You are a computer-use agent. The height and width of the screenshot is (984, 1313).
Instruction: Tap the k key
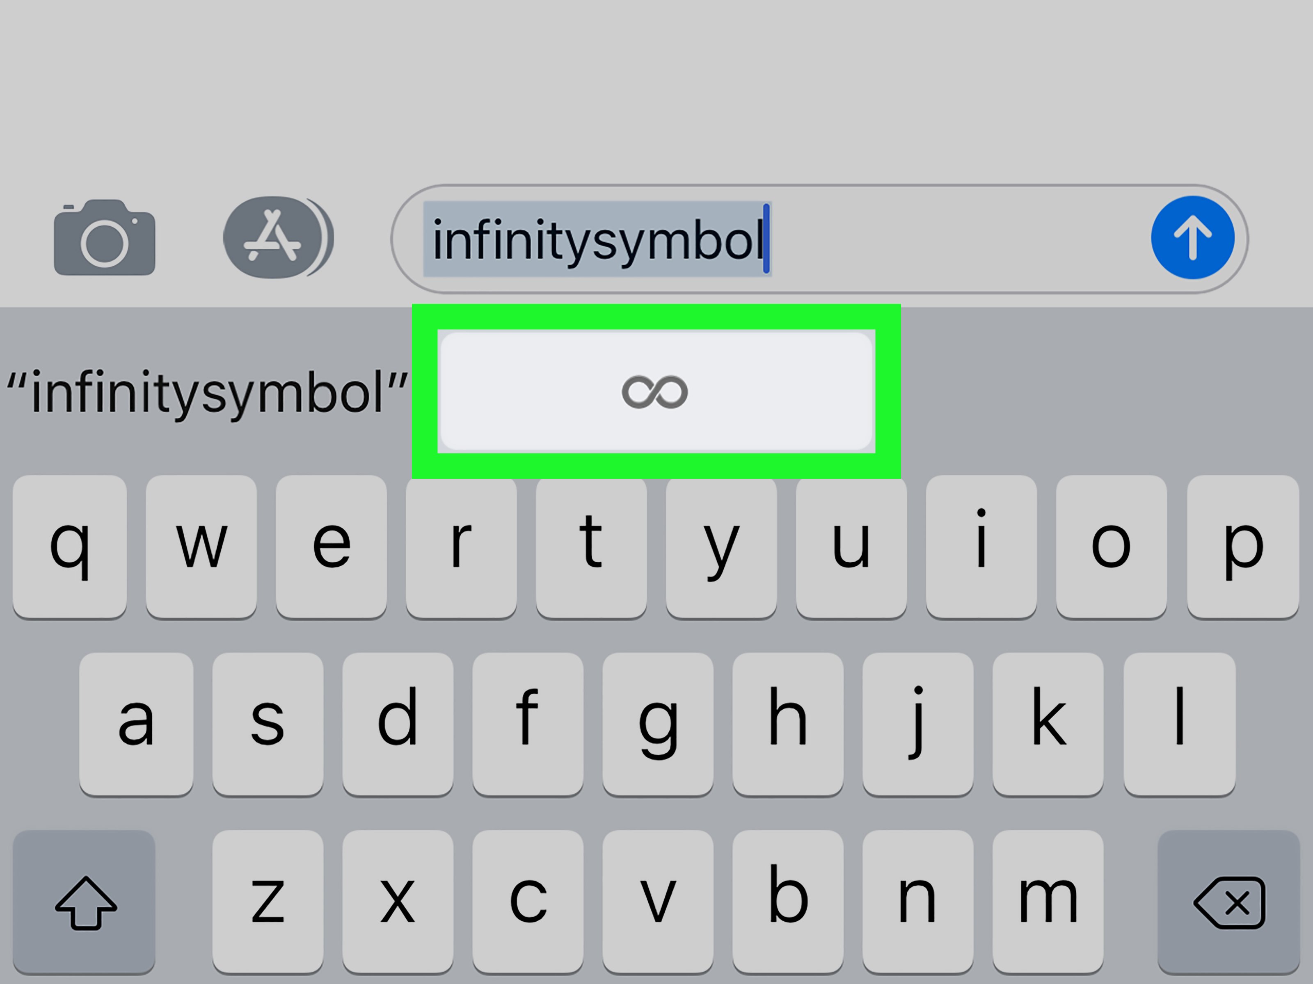point(1048,724)
